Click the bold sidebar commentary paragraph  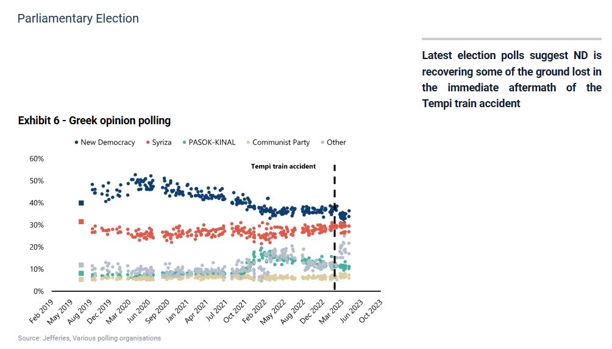(511, 79)
